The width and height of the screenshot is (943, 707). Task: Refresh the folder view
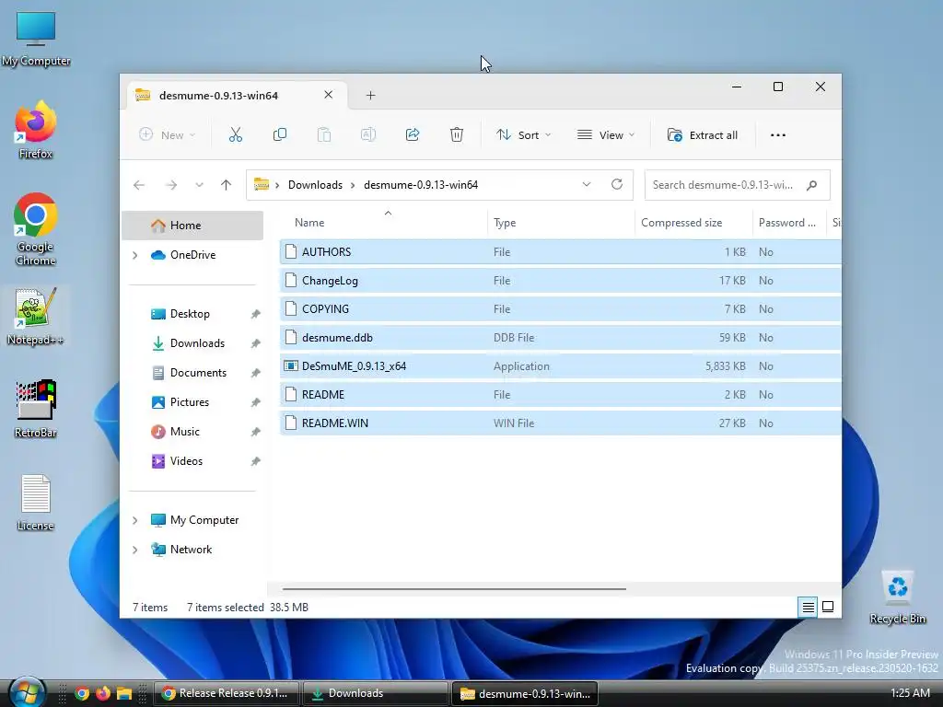pyautogui.click(x=616, y=184)
